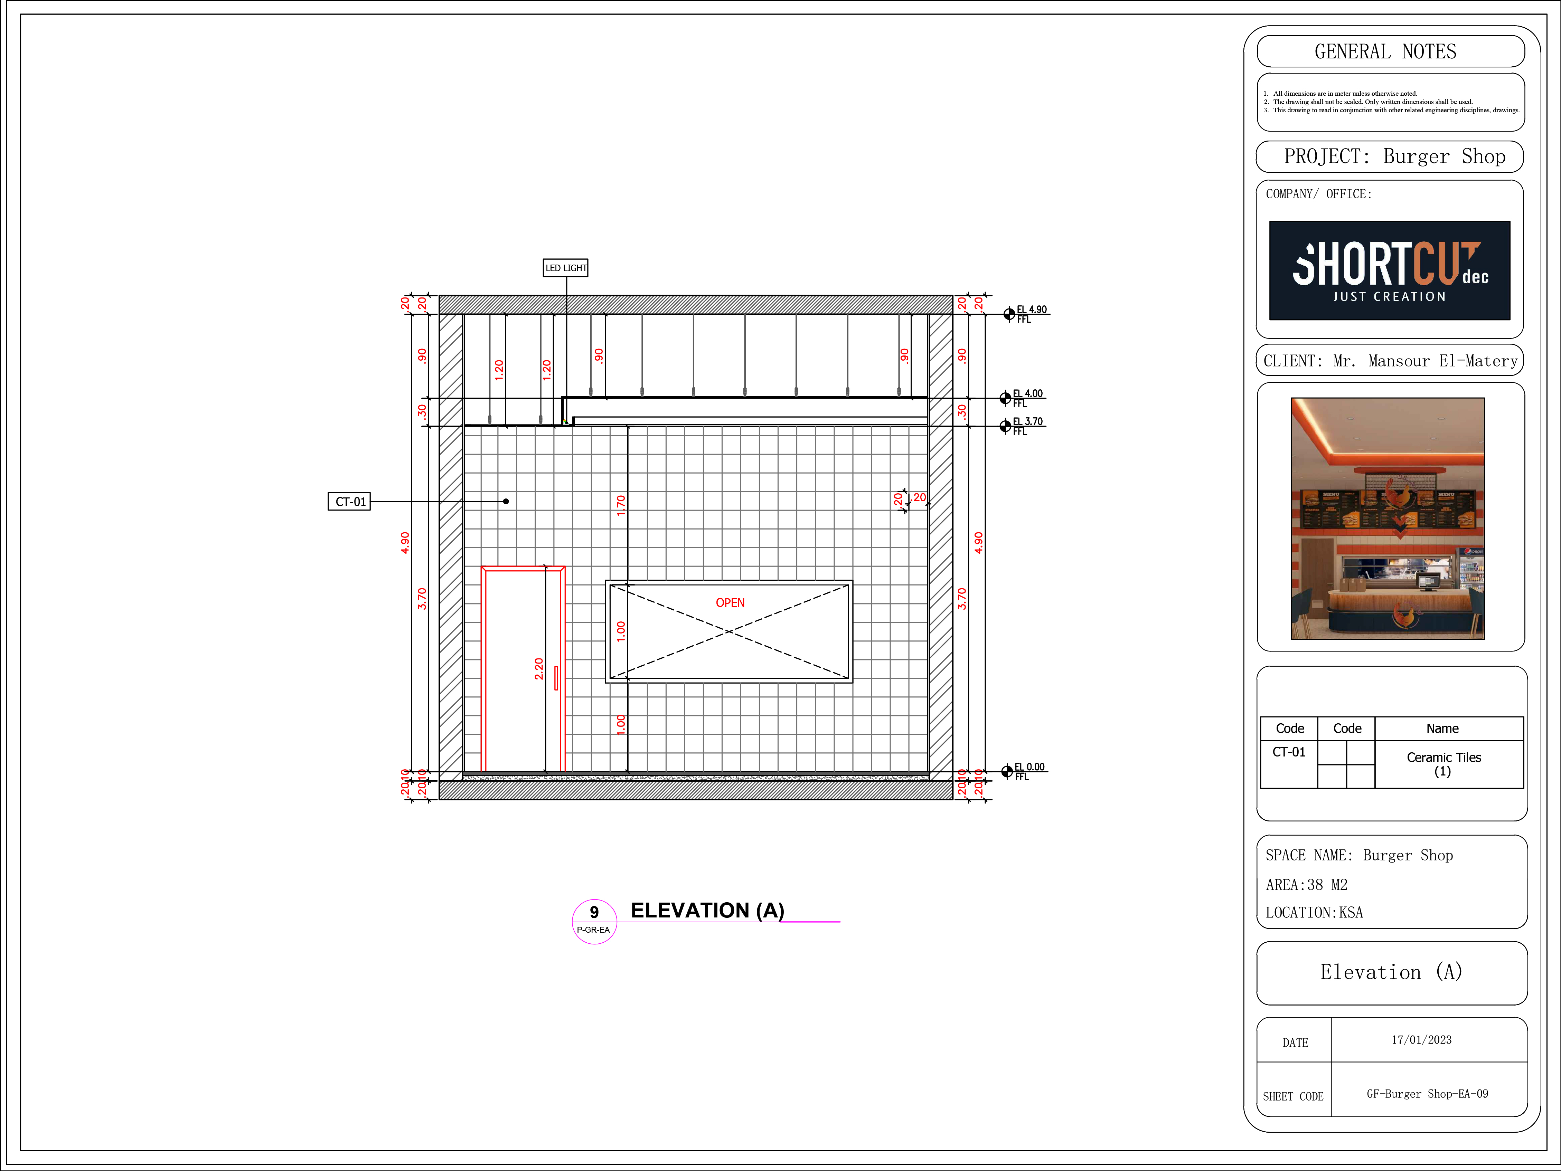Screen dimensions: 1561x1171
Task: Select the 2.20 door height dimension
Action: (x=539, y=669)
